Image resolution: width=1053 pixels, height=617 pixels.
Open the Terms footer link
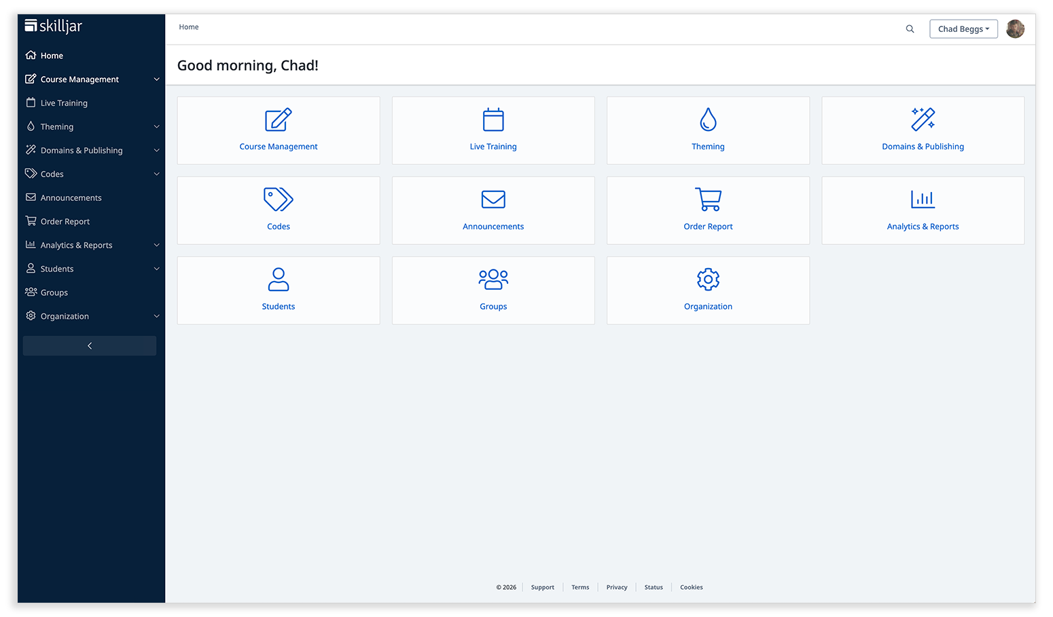tap(580, 587)
